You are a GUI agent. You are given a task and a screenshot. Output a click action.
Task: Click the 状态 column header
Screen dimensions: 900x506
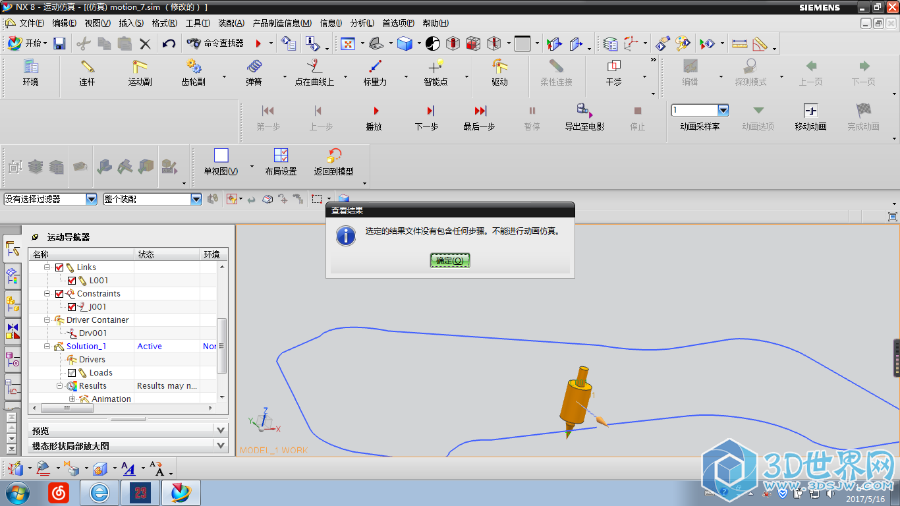click(x=167, y=254)
